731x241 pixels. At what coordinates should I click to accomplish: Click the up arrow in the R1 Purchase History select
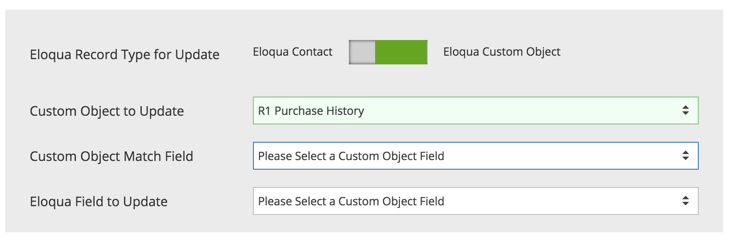coord(686,107)
